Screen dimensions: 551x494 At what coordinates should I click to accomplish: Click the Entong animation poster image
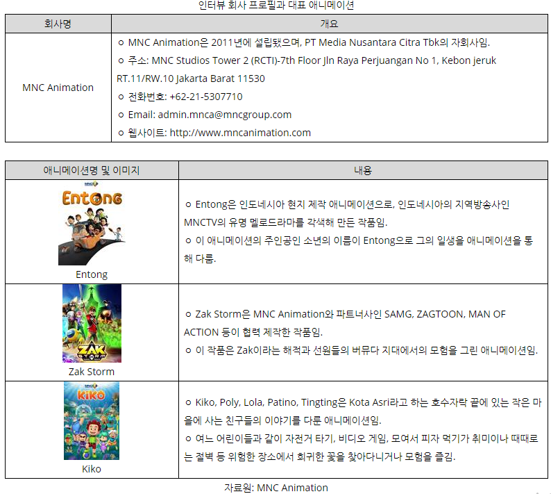[92, 223]
